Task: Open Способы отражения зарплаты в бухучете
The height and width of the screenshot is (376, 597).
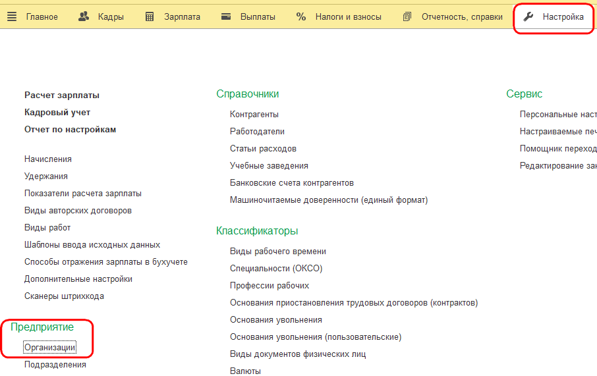Action: point(106,262)
